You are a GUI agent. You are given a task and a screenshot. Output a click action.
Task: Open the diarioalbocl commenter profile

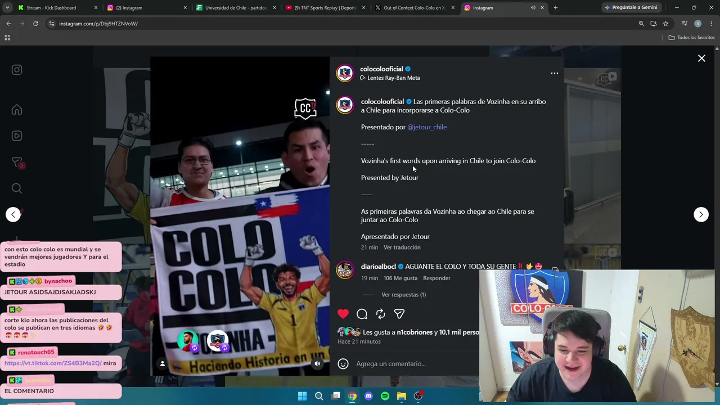point(378,267)
